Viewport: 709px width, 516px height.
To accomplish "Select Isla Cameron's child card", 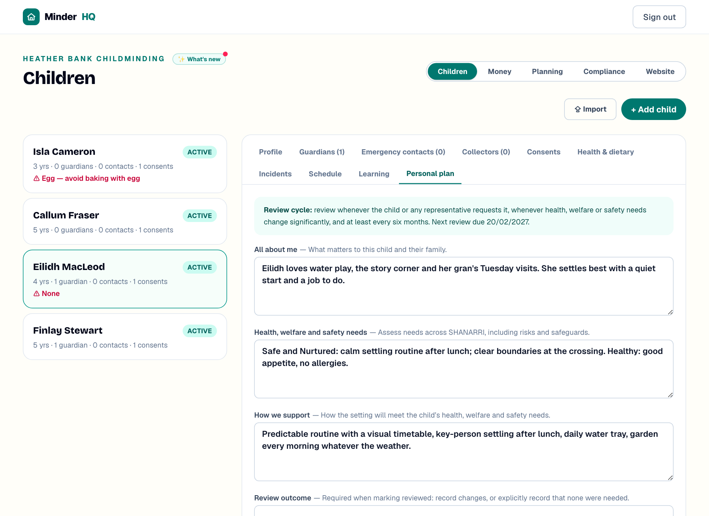I will (125, 164).
